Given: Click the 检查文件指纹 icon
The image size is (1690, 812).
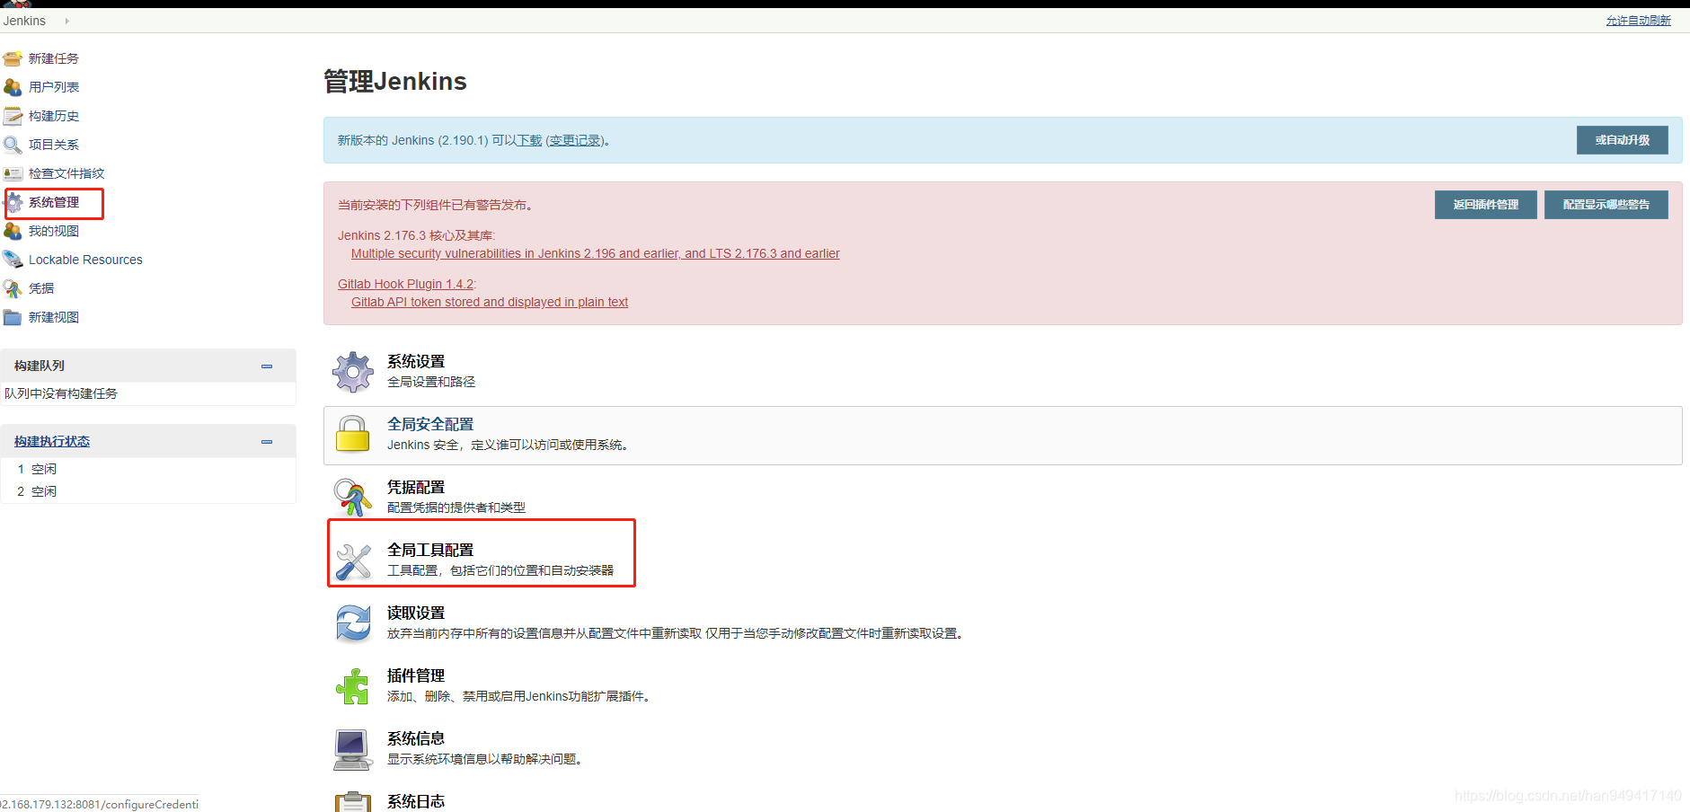Looking at the screenshot, I should [13, 174].
